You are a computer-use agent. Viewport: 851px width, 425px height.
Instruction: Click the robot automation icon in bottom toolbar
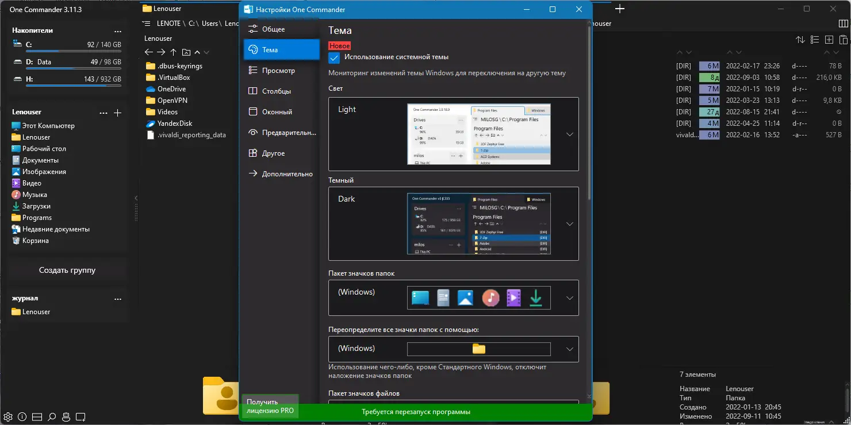(66, 416)
